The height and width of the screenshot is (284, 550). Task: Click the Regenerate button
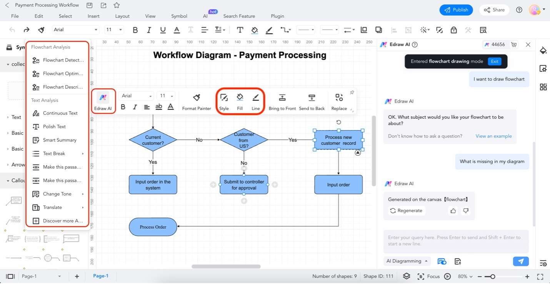(x=406, y=211)
